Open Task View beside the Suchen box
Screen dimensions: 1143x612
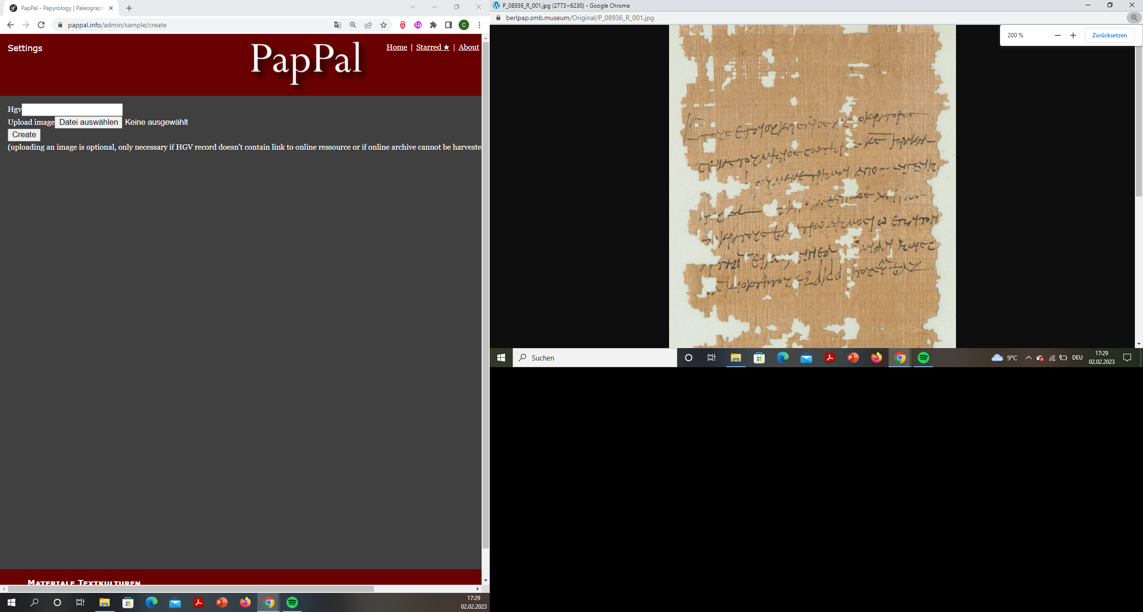point(712,358)
